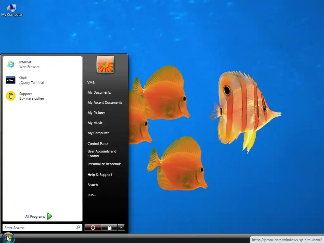
Task: Click the Start orb button
Action: [8, 238]
